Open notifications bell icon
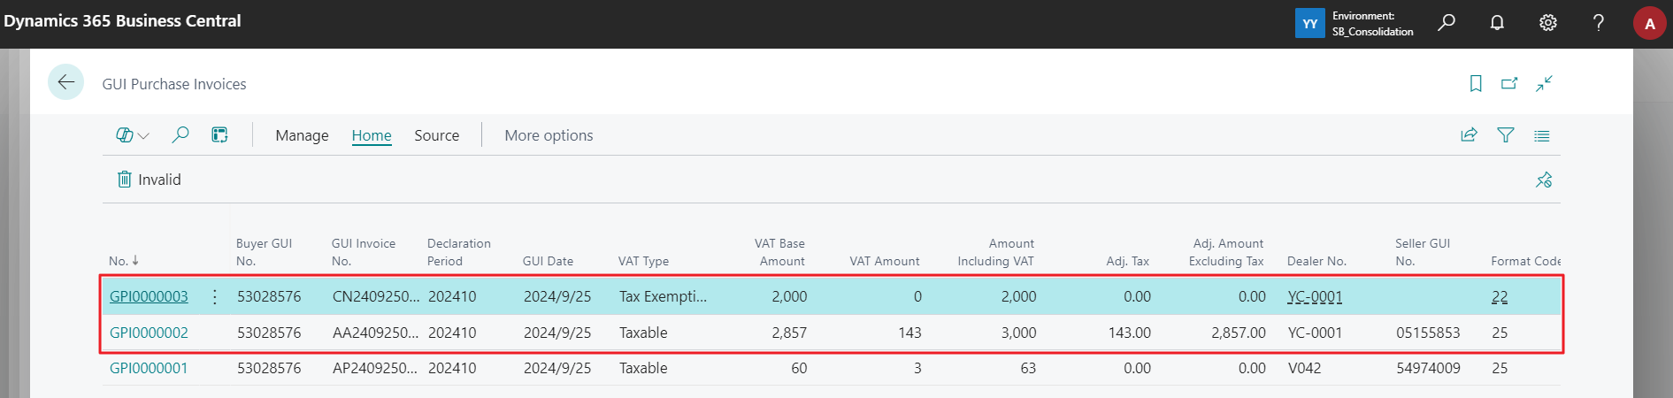This screenshot has width=1673, height=398. pos(1497,23)
